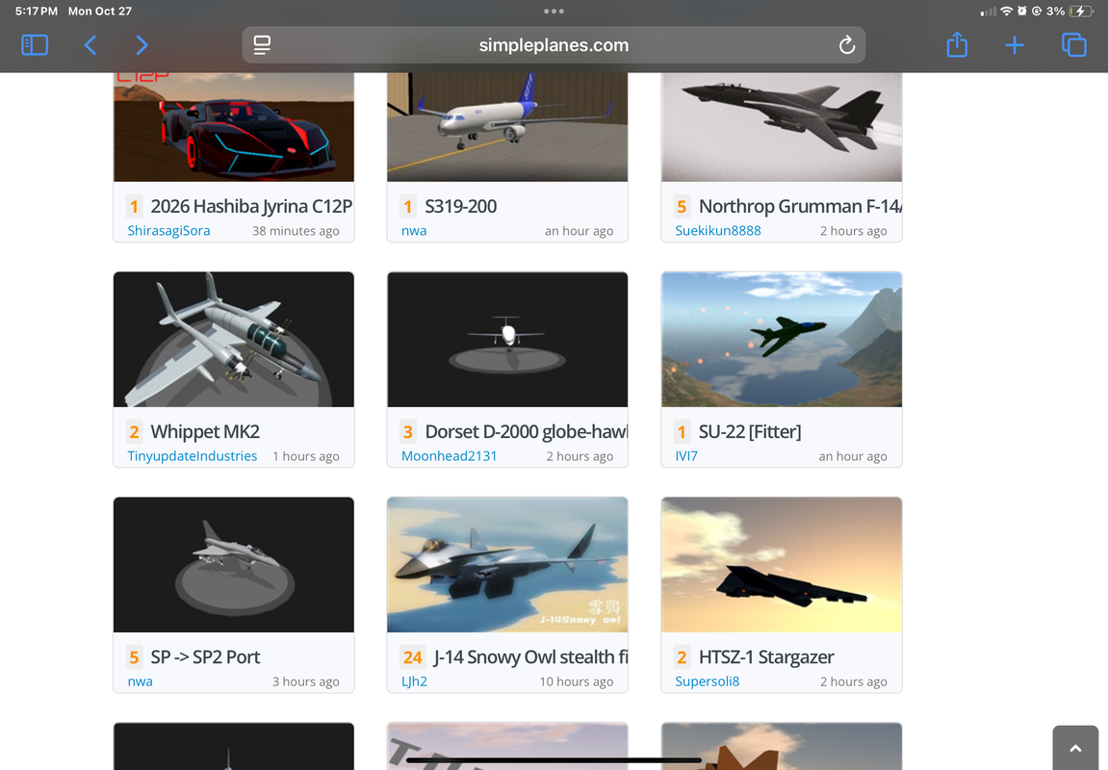Click the 2 upvote badge on Whippet MK2
This screenshot has width=1108, height=770.
pos(134,431)
